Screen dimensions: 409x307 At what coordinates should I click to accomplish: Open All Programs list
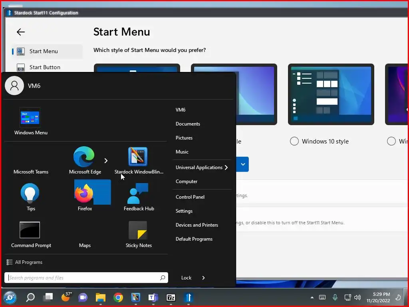click(24, 262)
